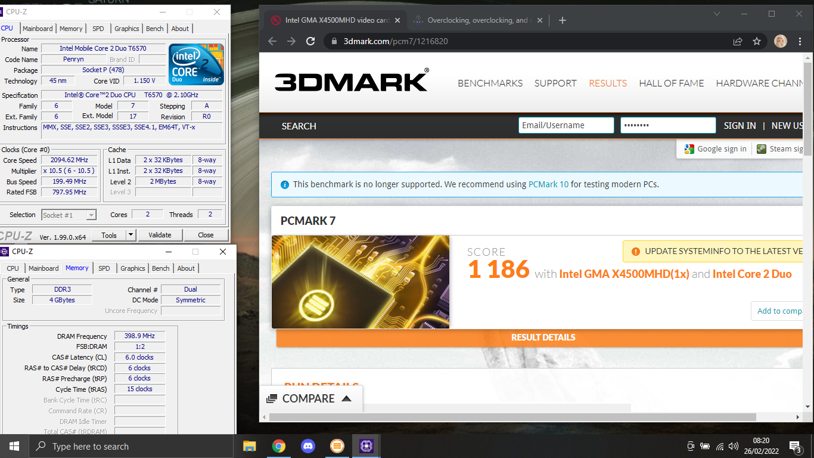Click the orange warning icon for SystemInfo update
The image size is (814, 458).
click(x=635, y=252)
